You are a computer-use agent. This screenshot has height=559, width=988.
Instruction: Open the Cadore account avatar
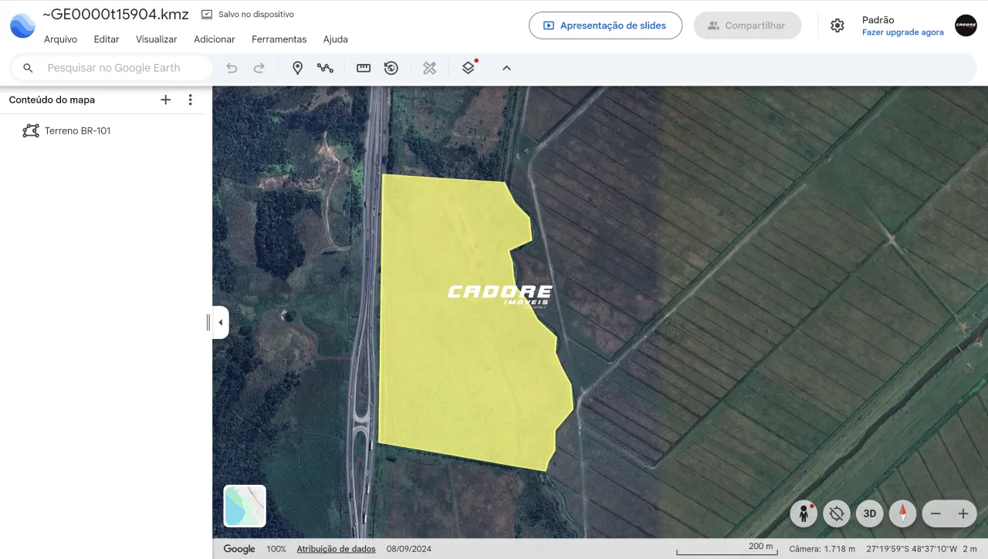[x=966, y=25]
